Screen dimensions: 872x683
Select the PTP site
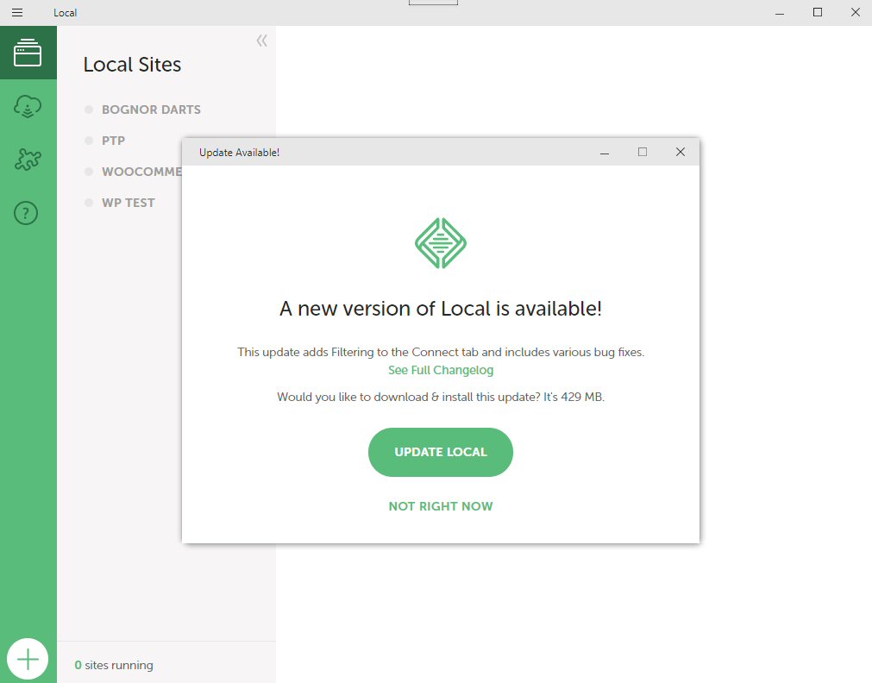click(113, 141)
